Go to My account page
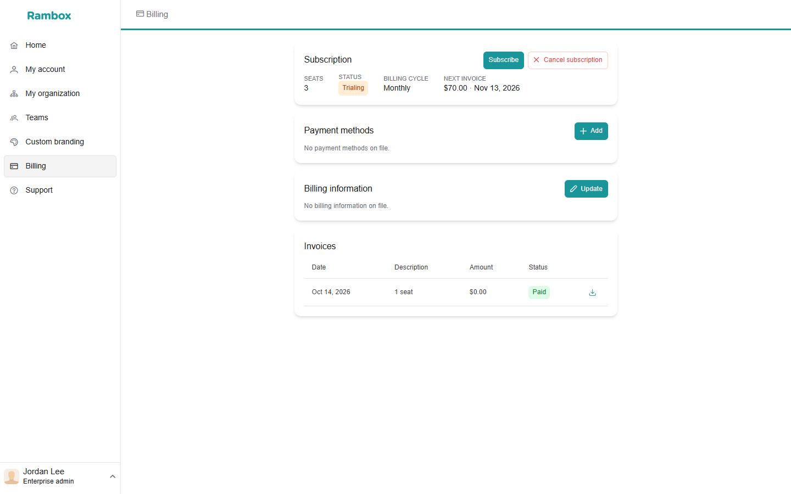 point(60,70)
